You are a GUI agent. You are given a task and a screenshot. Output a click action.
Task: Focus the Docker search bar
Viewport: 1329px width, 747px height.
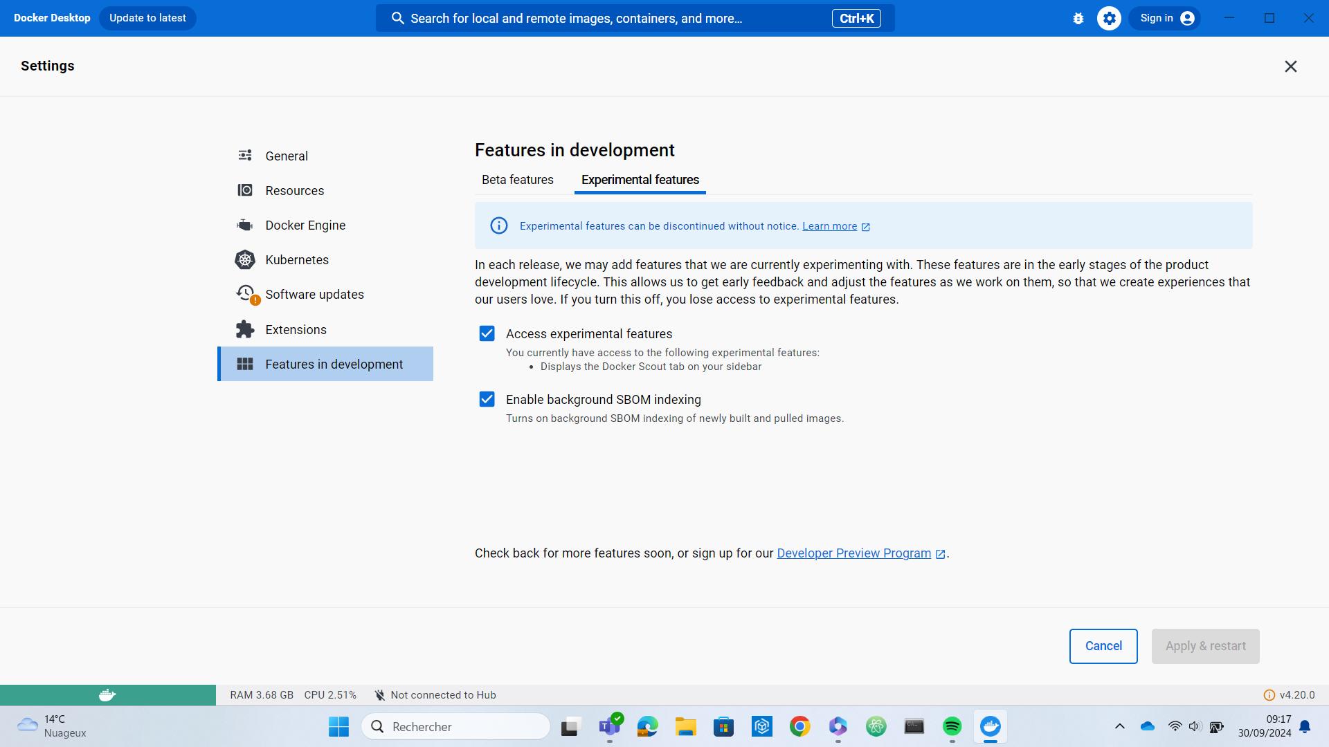click(635, 19)
